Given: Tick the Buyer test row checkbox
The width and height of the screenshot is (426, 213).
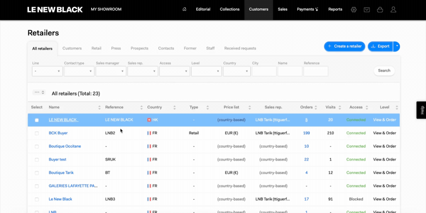Looking at the screenshot, I should point(37,160).
